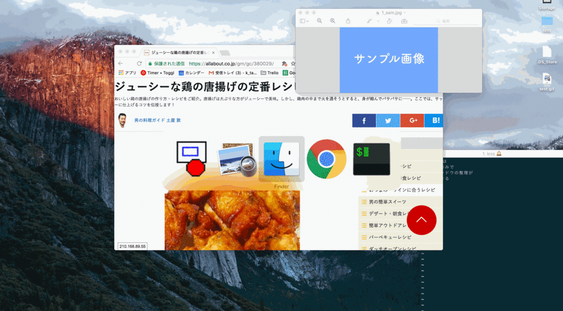Open the 男の簡単スイーツ category link
563x311 pixels.
pos(388,202)
